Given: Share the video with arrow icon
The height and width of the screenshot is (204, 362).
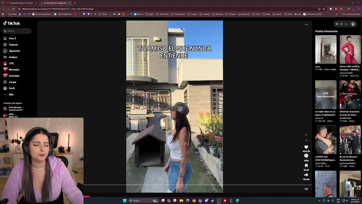Looking at the screenshot, I should coord(306,175).
